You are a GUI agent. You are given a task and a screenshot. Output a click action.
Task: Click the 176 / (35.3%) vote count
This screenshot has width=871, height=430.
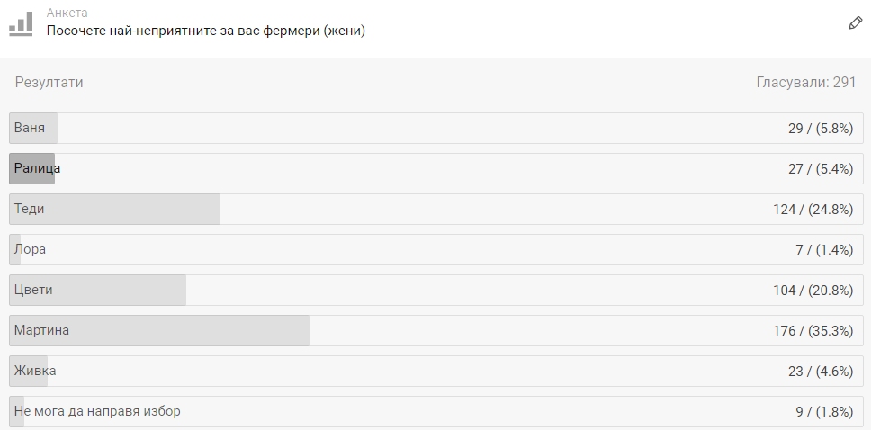click(813, 331)
